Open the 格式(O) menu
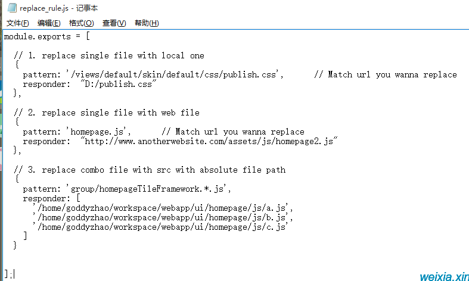 tap(82, 23)
